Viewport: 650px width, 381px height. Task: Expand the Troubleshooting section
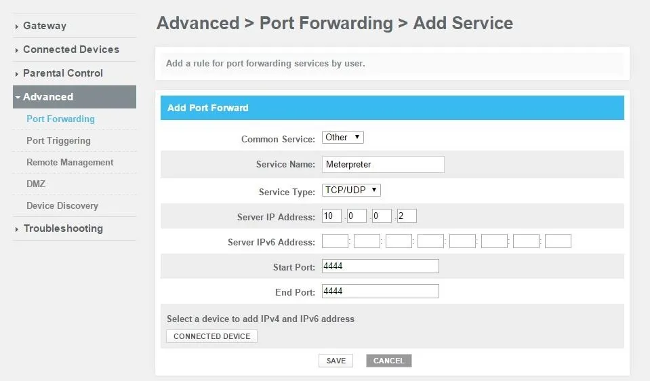tap(63, 228)
